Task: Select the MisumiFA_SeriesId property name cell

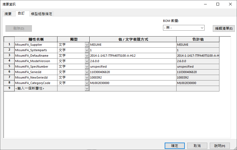Action: [36, 72]
